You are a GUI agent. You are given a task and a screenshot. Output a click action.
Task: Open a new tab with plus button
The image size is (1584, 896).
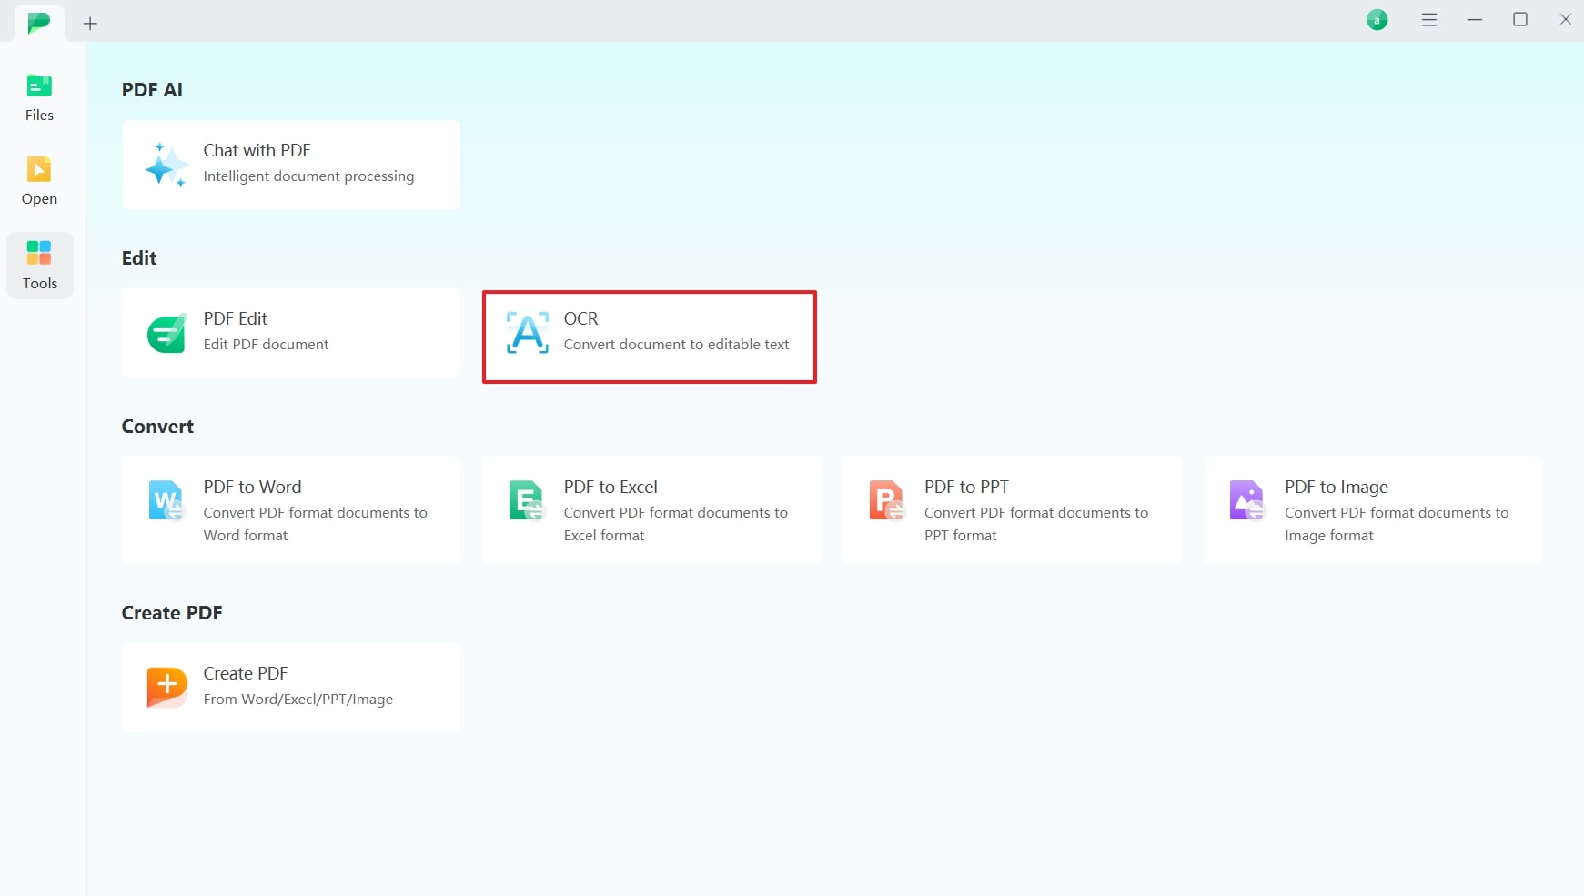coord(90,24)
